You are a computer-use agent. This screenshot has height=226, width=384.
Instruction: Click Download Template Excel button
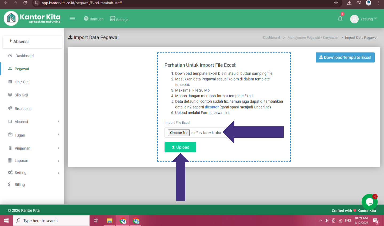pos(345,57)
